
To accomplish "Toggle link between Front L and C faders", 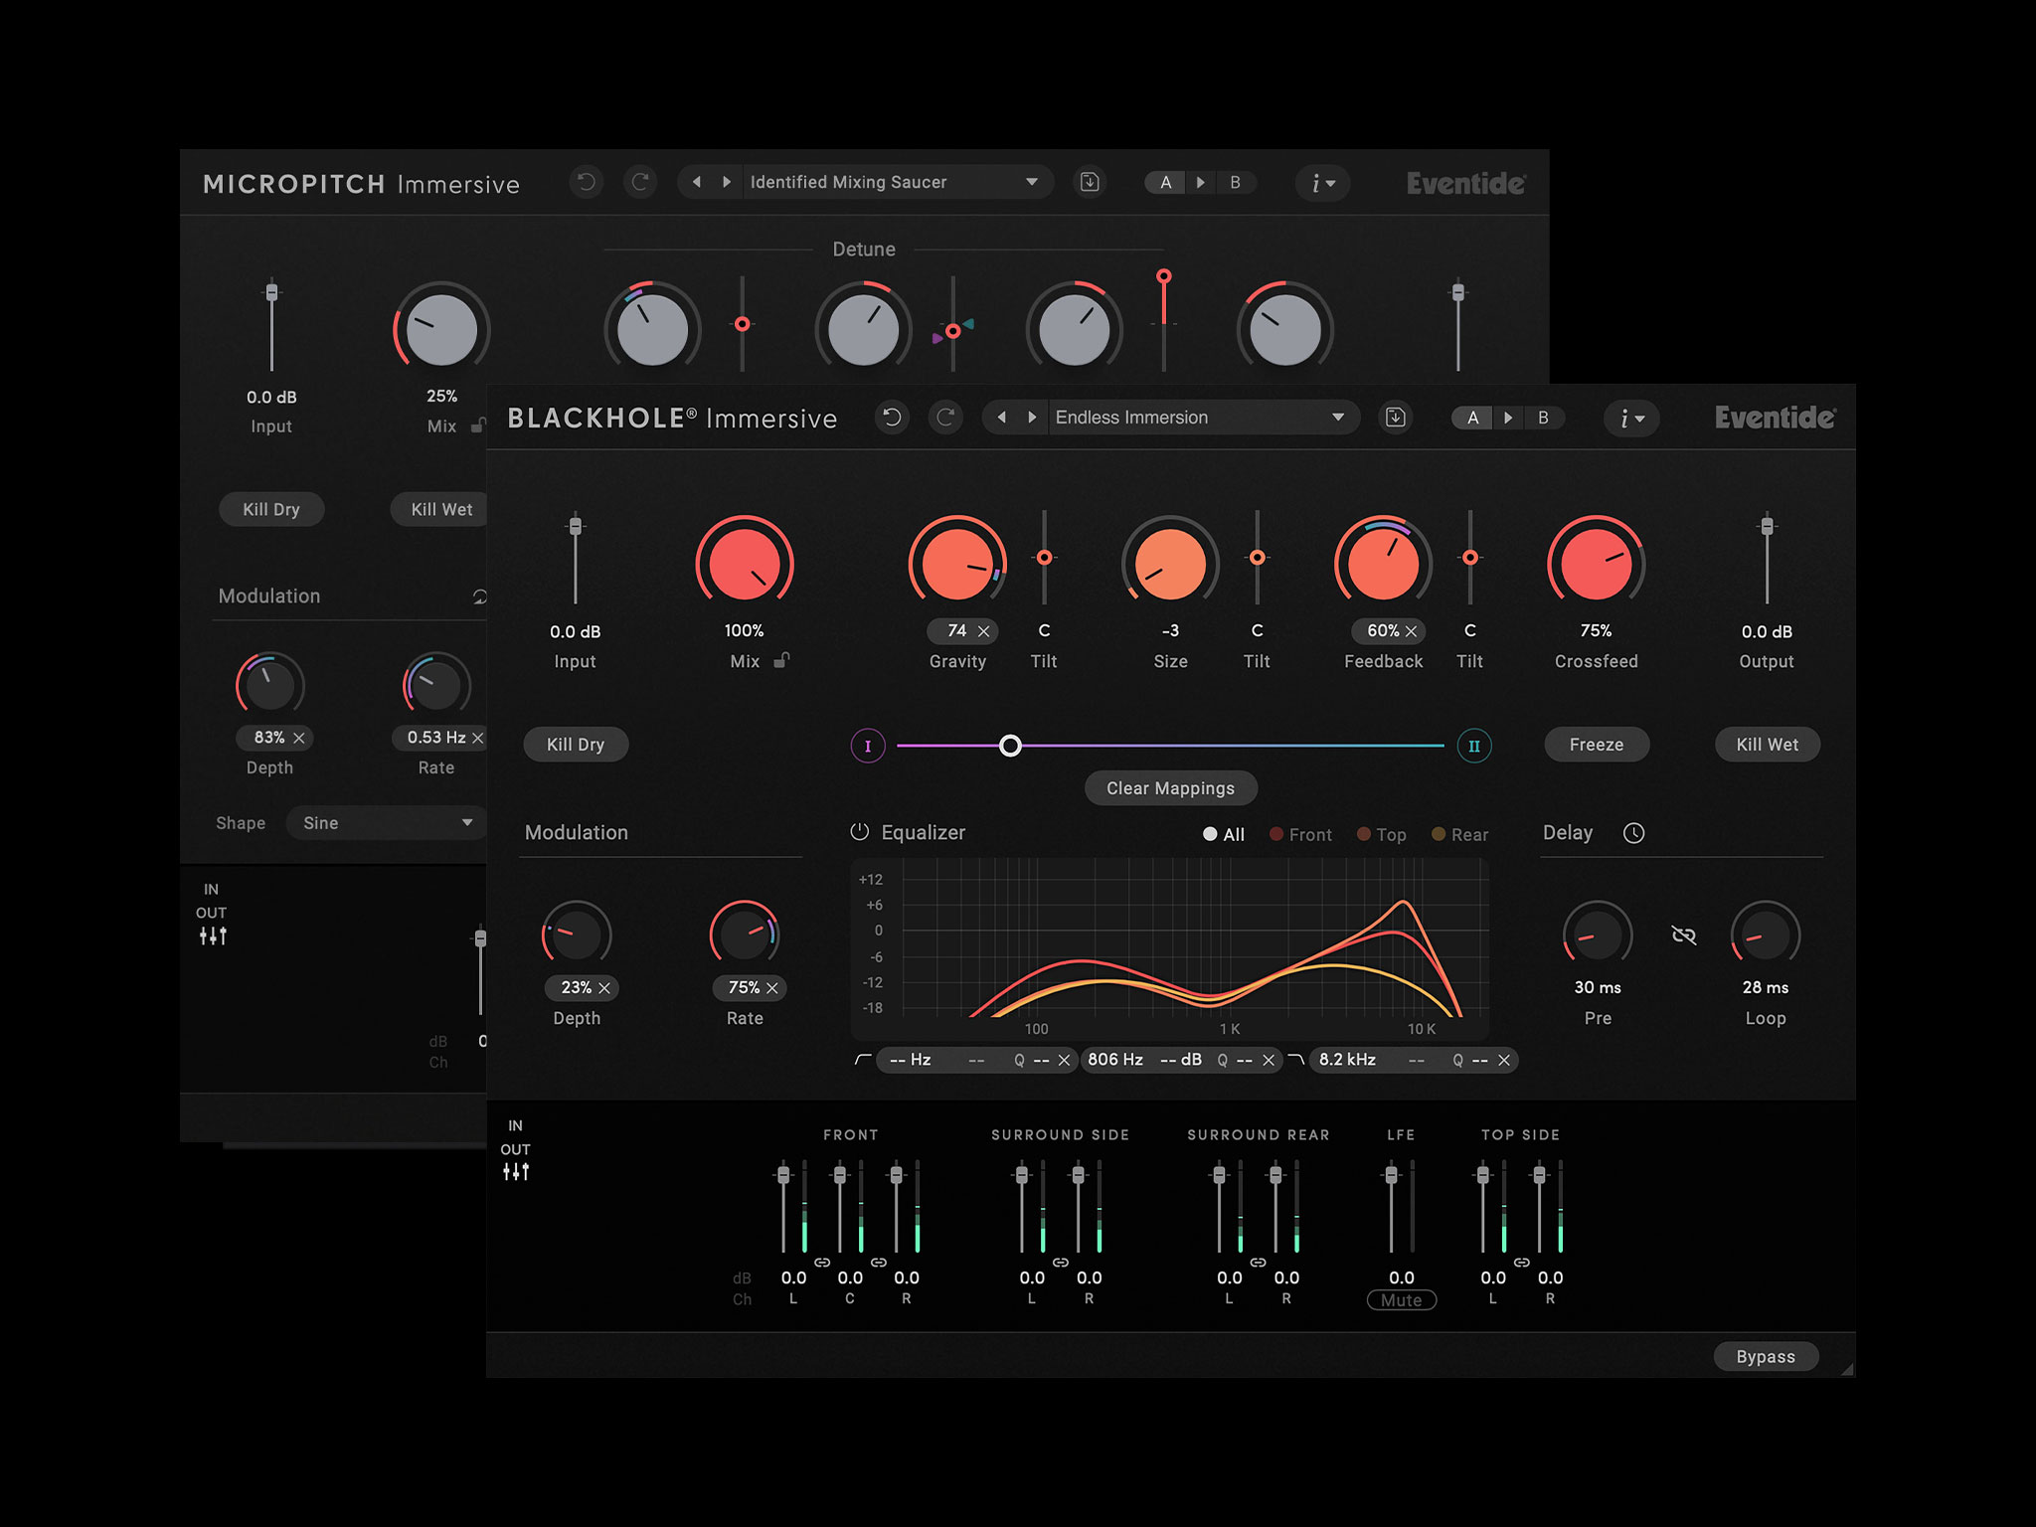I will pos(822,1263).
